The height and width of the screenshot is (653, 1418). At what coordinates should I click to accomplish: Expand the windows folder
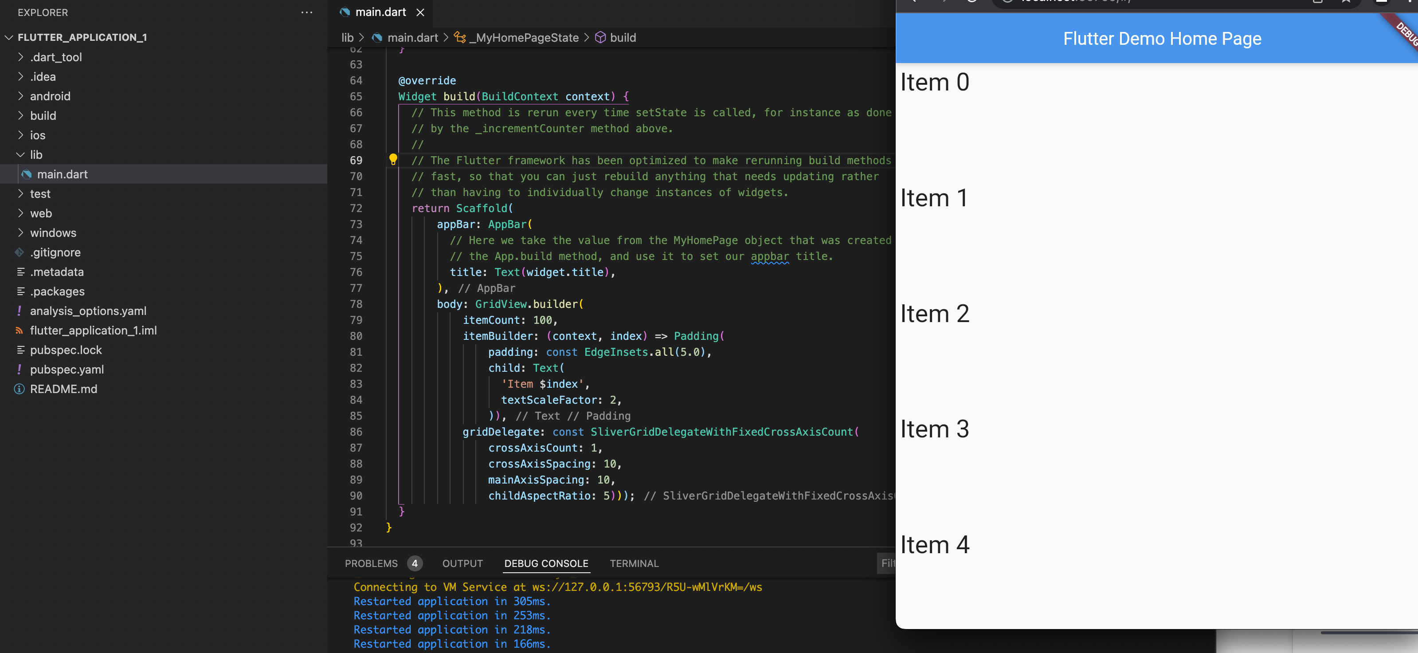point(20,233)
